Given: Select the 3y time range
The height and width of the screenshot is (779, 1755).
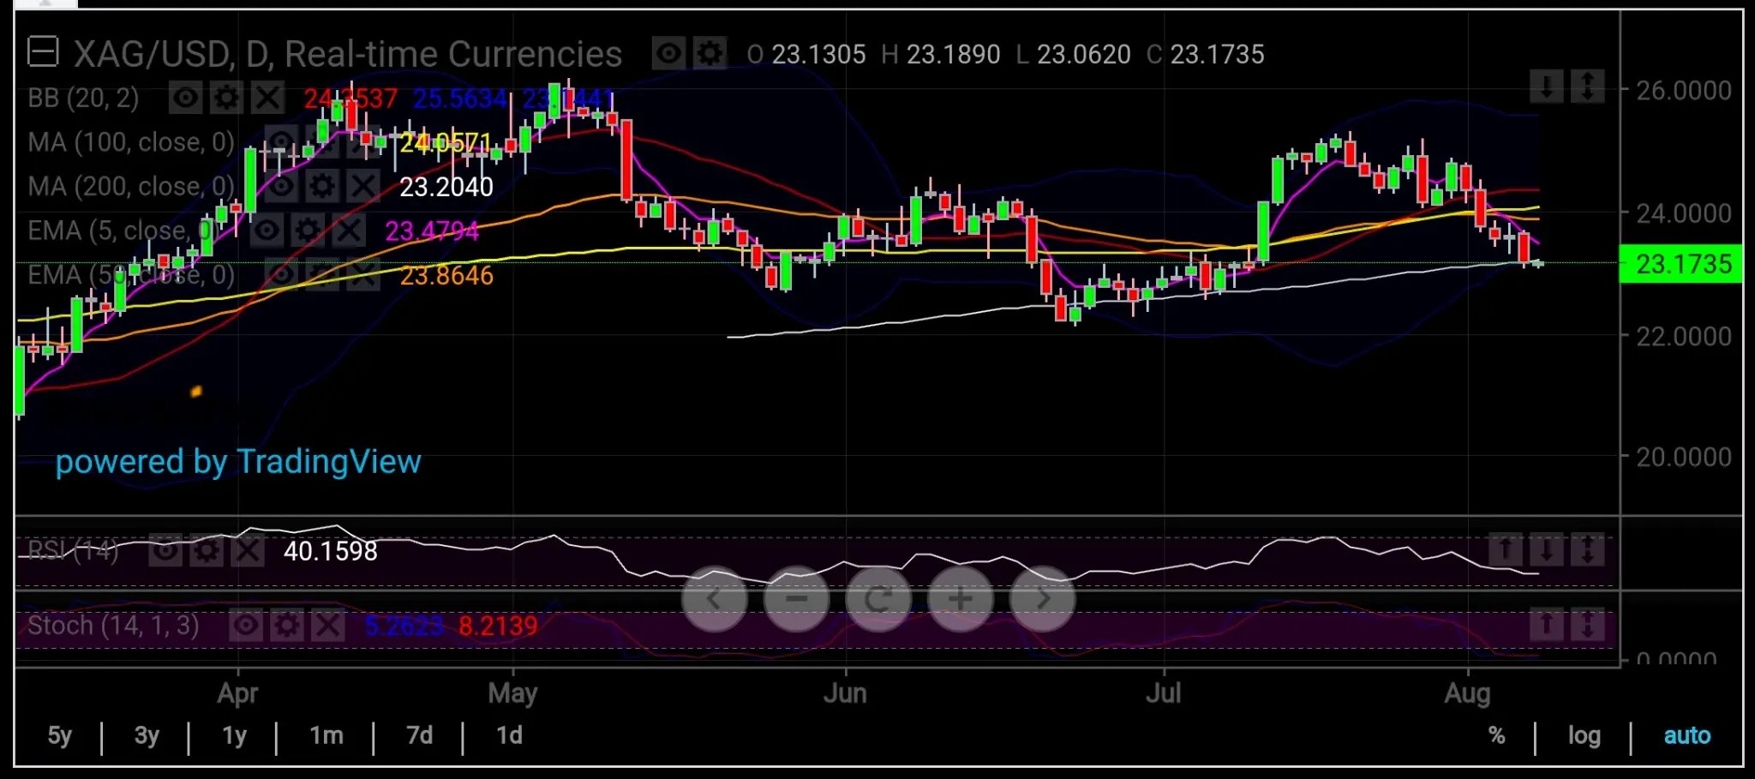Looking at the screenshot, I should click(147, 735).
